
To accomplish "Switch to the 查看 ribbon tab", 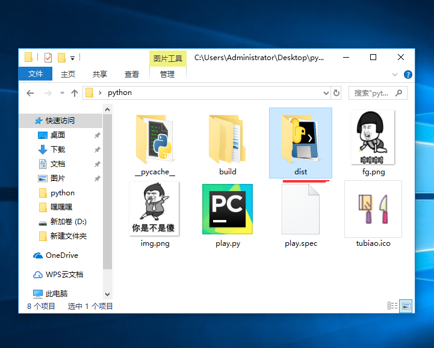I will (131, 74).
